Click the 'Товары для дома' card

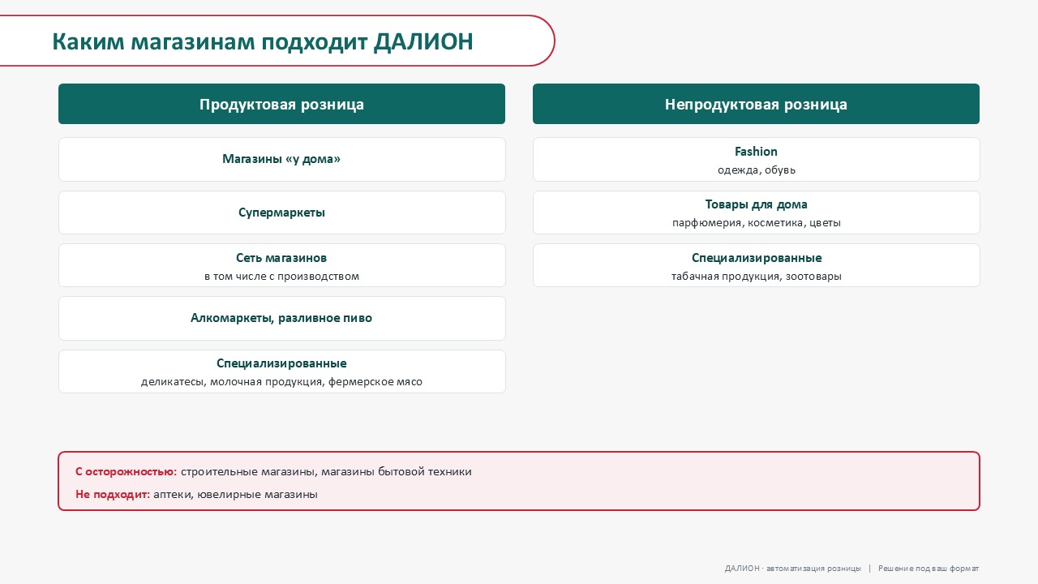click(756, 213)
